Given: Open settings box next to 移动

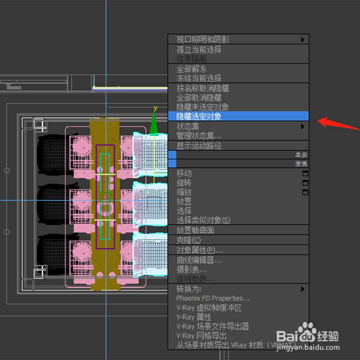Looking at the screenshot, I should coord(305,174).
